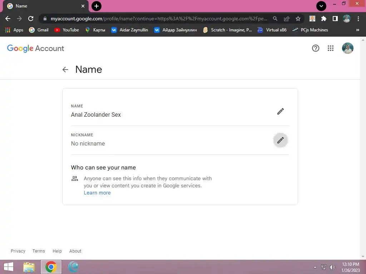Image resolution: width=366 pixels, height=274 pixels.
Task: Open the Virtual x86 bookmark
Action: pos(272,30)
